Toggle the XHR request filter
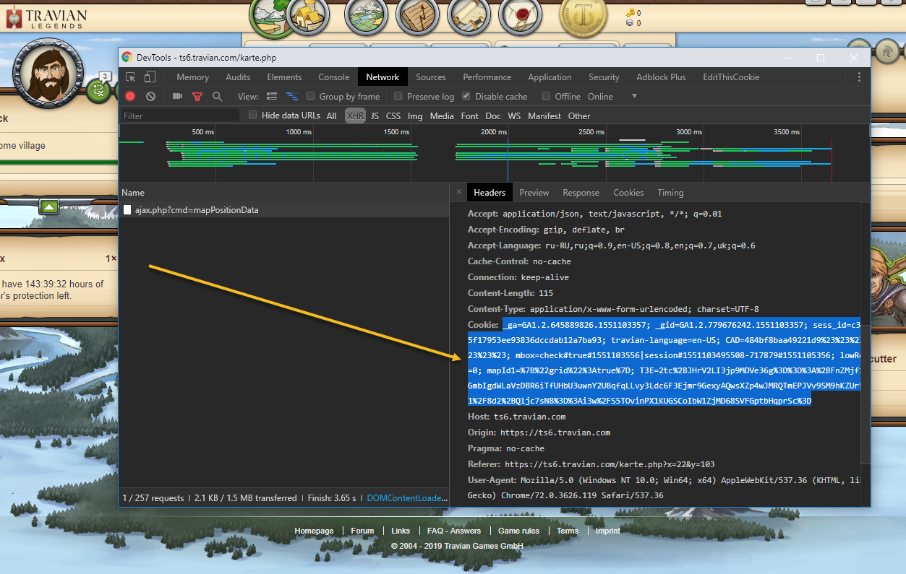 tap(355, 116)
